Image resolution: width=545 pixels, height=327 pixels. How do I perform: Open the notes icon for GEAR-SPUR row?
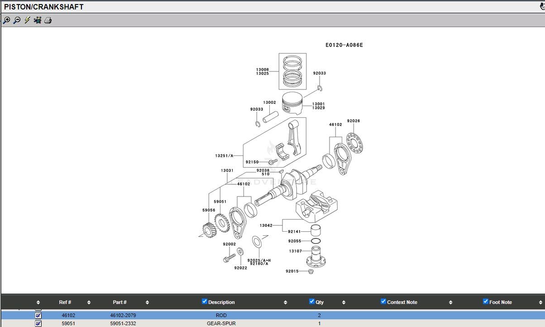38,323
